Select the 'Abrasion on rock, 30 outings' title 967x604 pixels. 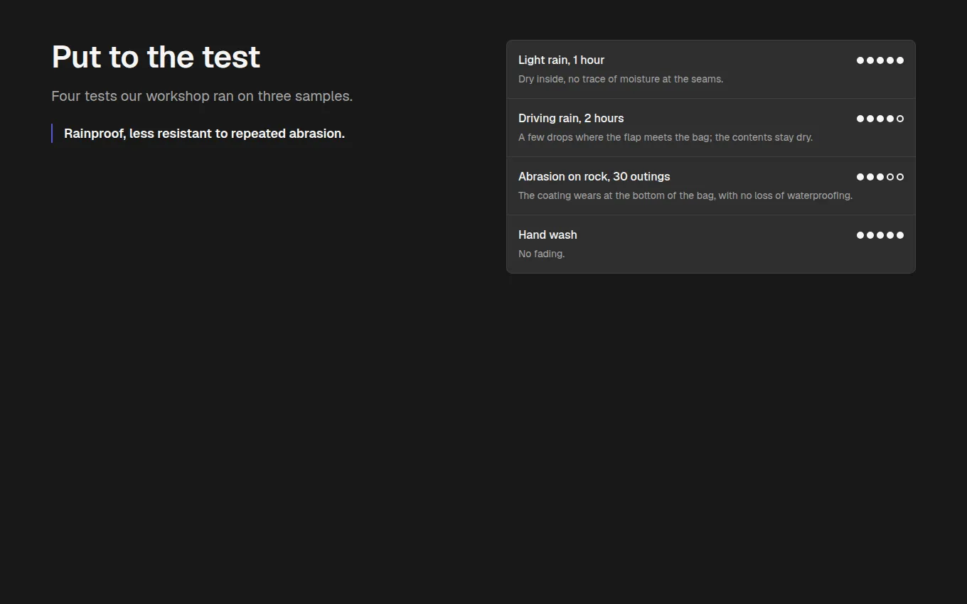click(x=594, y=177)
